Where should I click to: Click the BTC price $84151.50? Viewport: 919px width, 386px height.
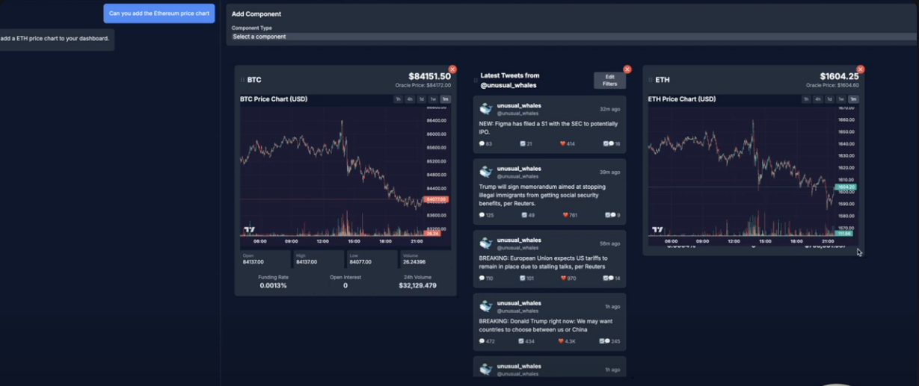click(x=429, y=76)
